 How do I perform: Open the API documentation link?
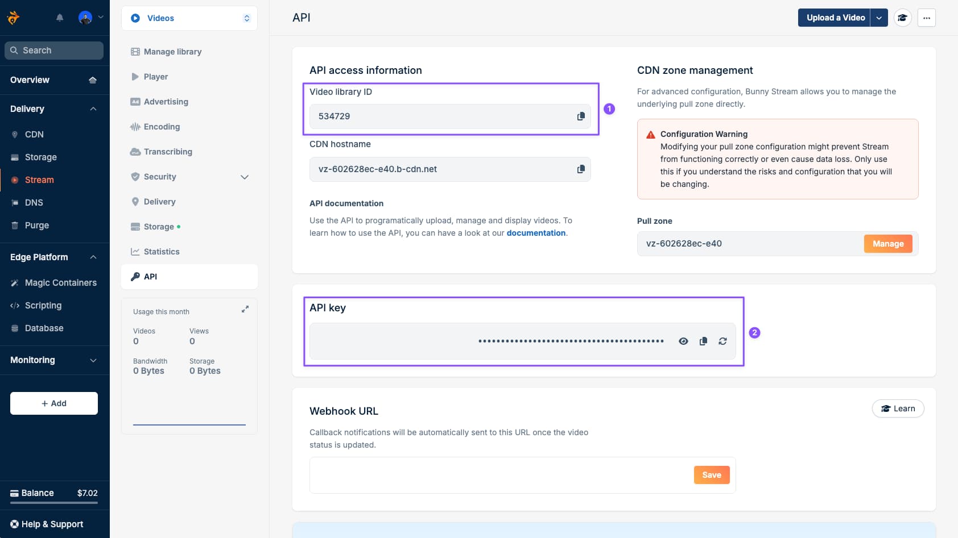point(535,232)
